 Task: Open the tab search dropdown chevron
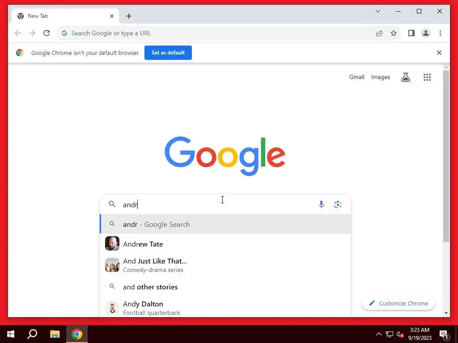click(378, 11)
